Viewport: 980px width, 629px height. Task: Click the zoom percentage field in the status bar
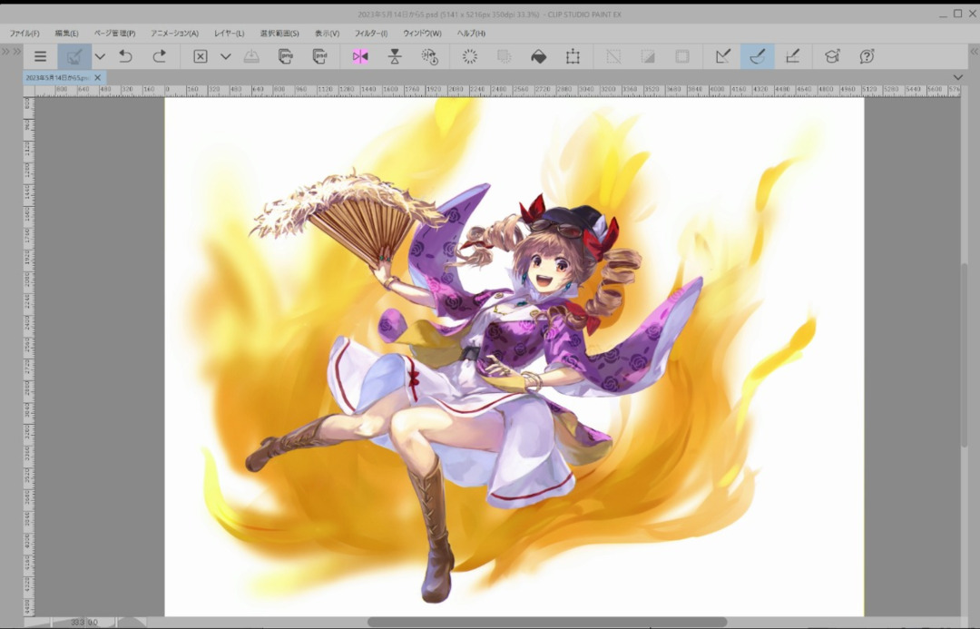pos(83,623)
